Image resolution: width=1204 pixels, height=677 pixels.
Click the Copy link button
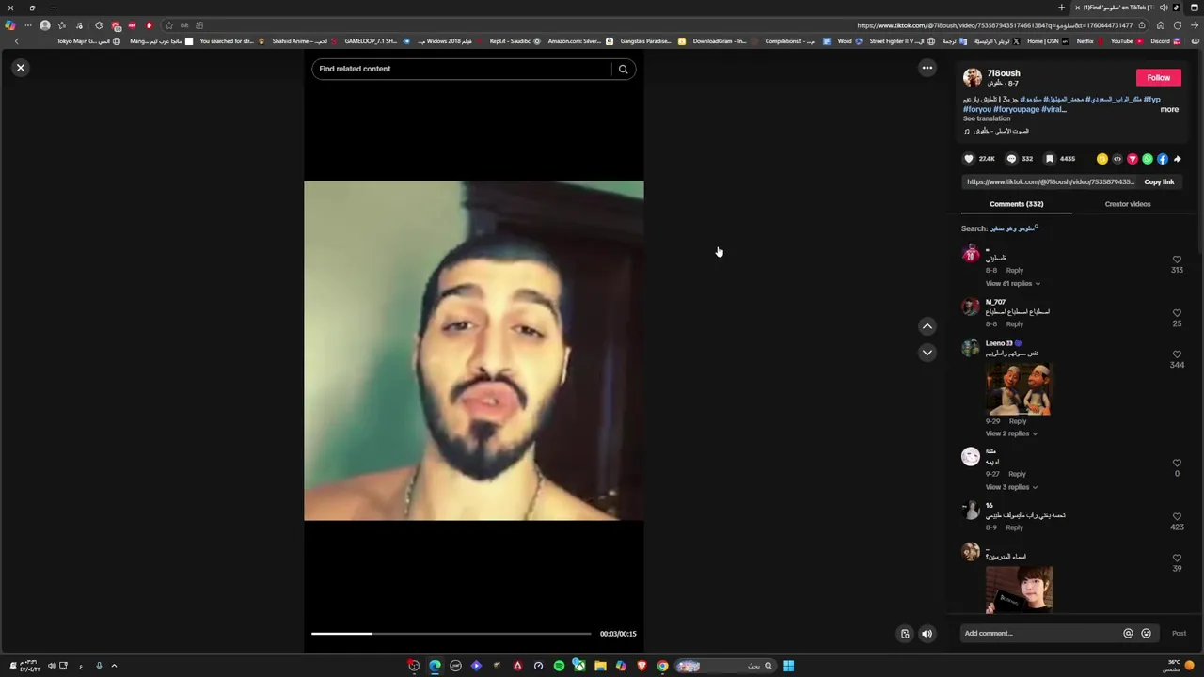click(x=1159, y=182)
